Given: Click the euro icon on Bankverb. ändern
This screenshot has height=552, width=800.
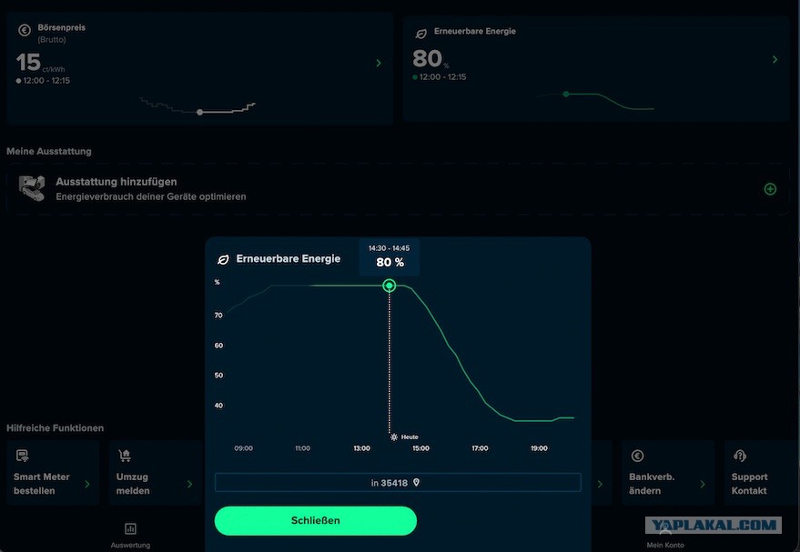Looking at the screenshot, I should (x=637, y=456).
